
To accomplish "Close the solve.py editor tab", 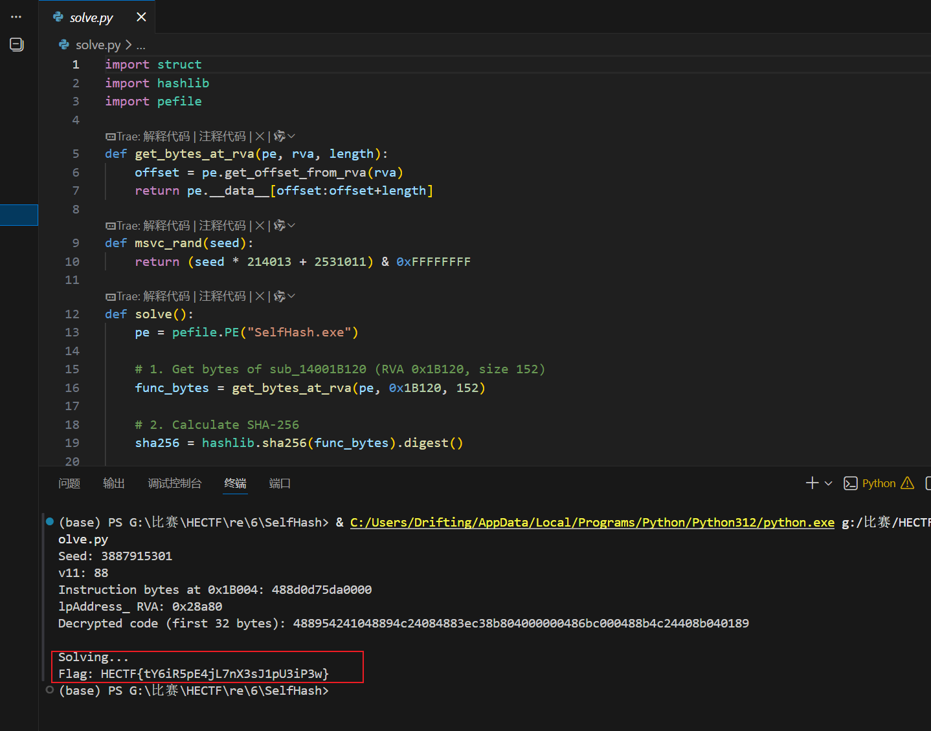I will point(141,17).
